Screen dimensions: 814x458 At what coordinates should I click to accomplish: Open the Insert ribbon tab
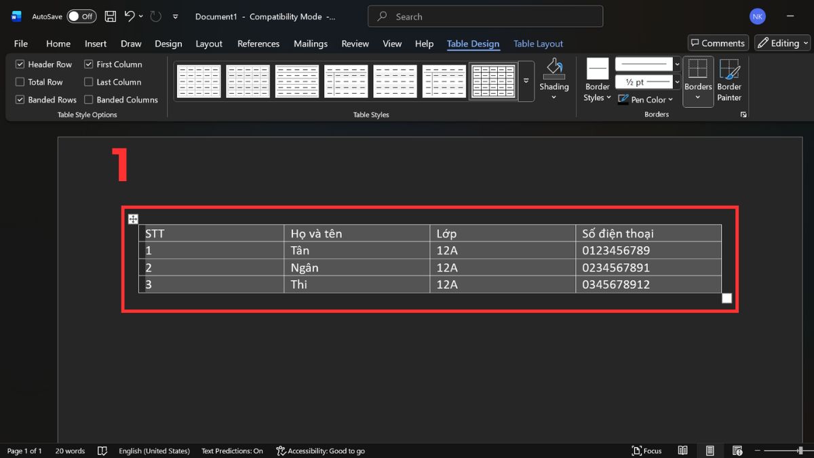click(95, 43)
